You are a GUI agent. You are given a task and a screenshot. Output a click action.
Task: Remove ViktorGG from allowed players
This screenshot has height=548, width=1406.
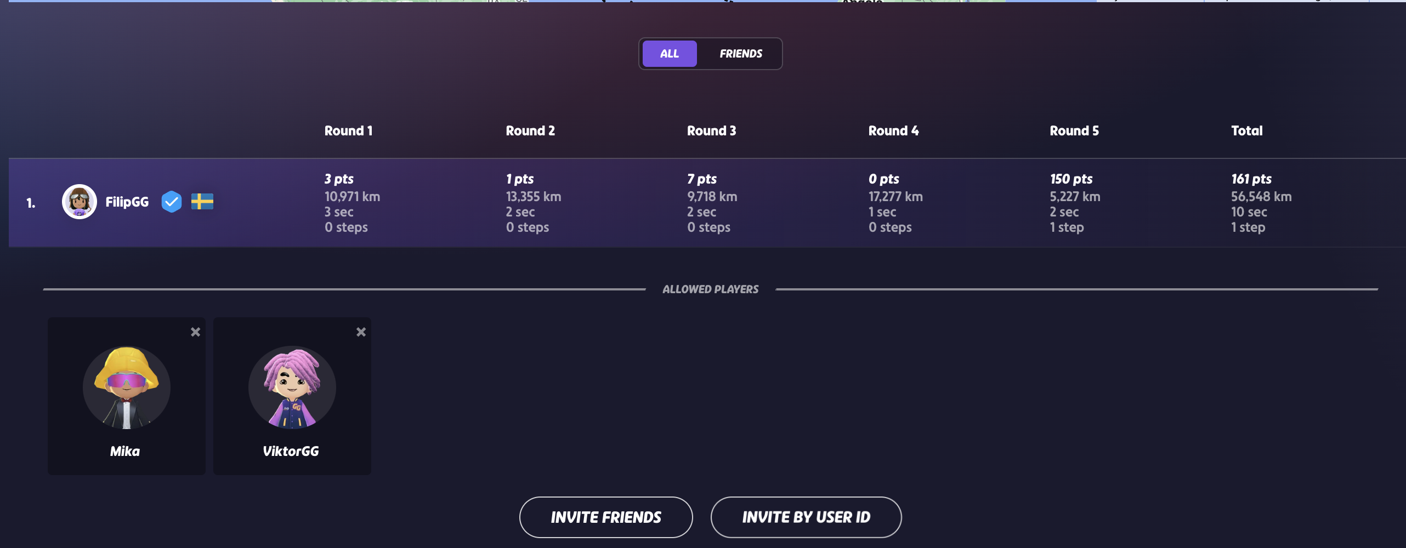click(361, 332)
